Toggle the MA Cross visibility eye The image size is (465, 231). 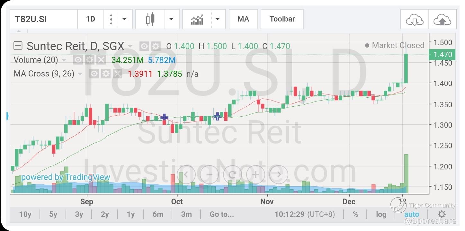pos(94,74)
